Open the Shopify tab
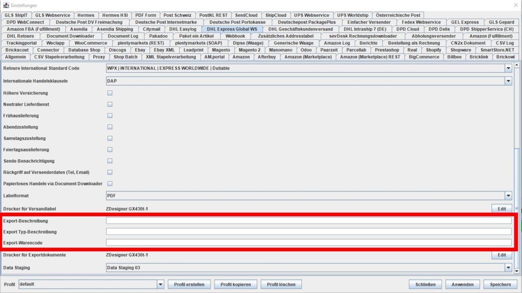Viewport: 522px width, 293px height. click(x=433, y=50)
